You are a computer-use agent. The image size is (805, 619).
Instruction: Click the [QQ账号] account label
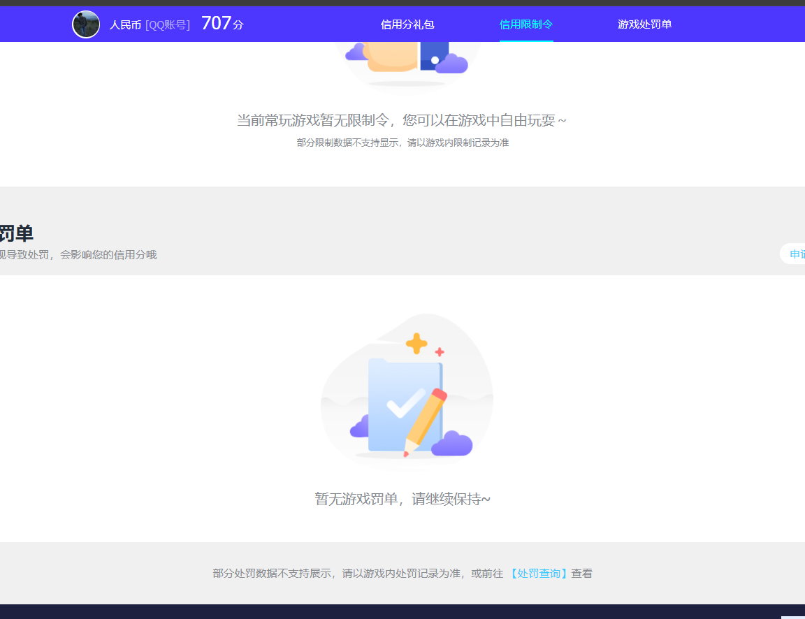click(x=169, y=24)
